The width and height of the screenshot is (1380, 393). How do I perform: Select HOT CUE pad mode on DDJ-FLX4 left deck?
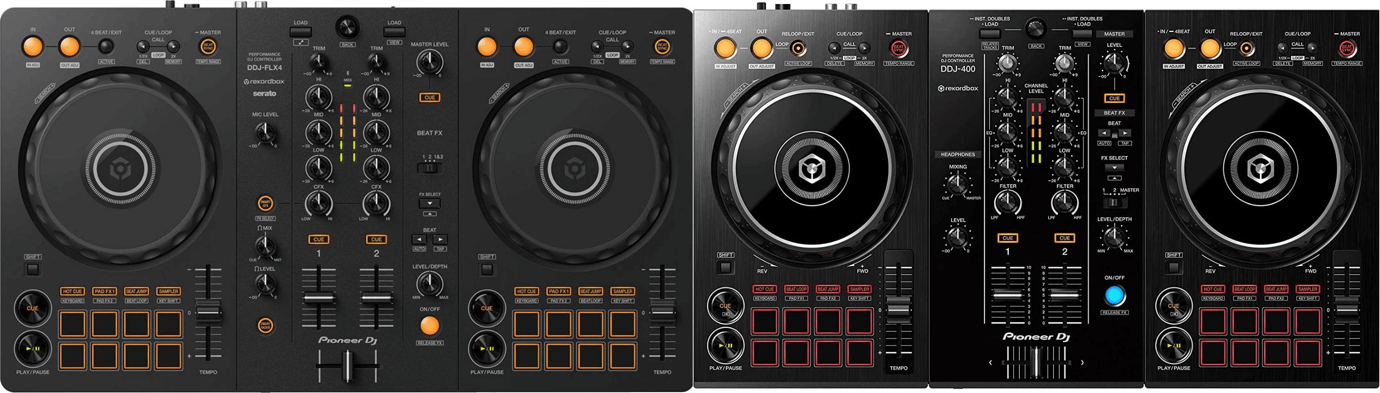pos(72,291)
